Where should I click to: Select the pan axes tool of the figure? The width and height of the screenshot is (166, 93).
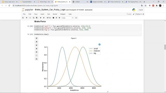pyautogui.click(x=37, y=52)
